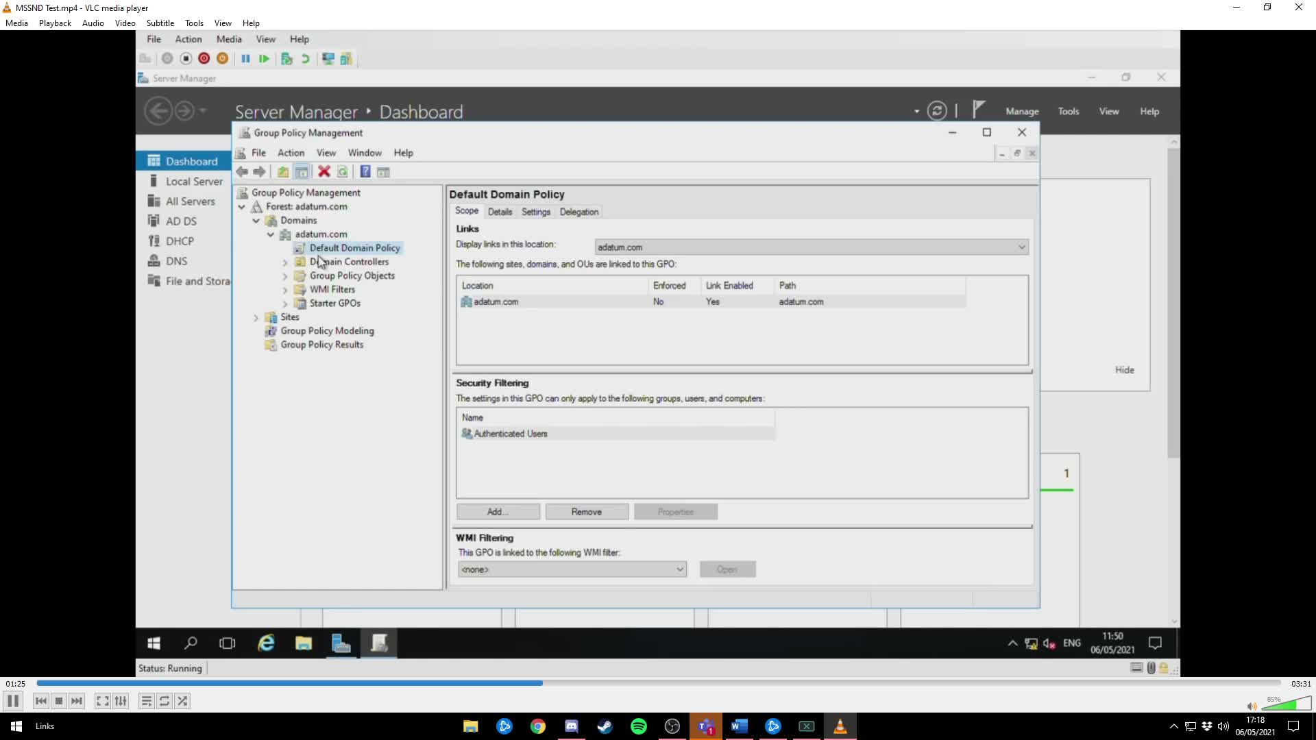
Task: Toggle GPMC show/hide console tree icon
Action: coord(301,172)
